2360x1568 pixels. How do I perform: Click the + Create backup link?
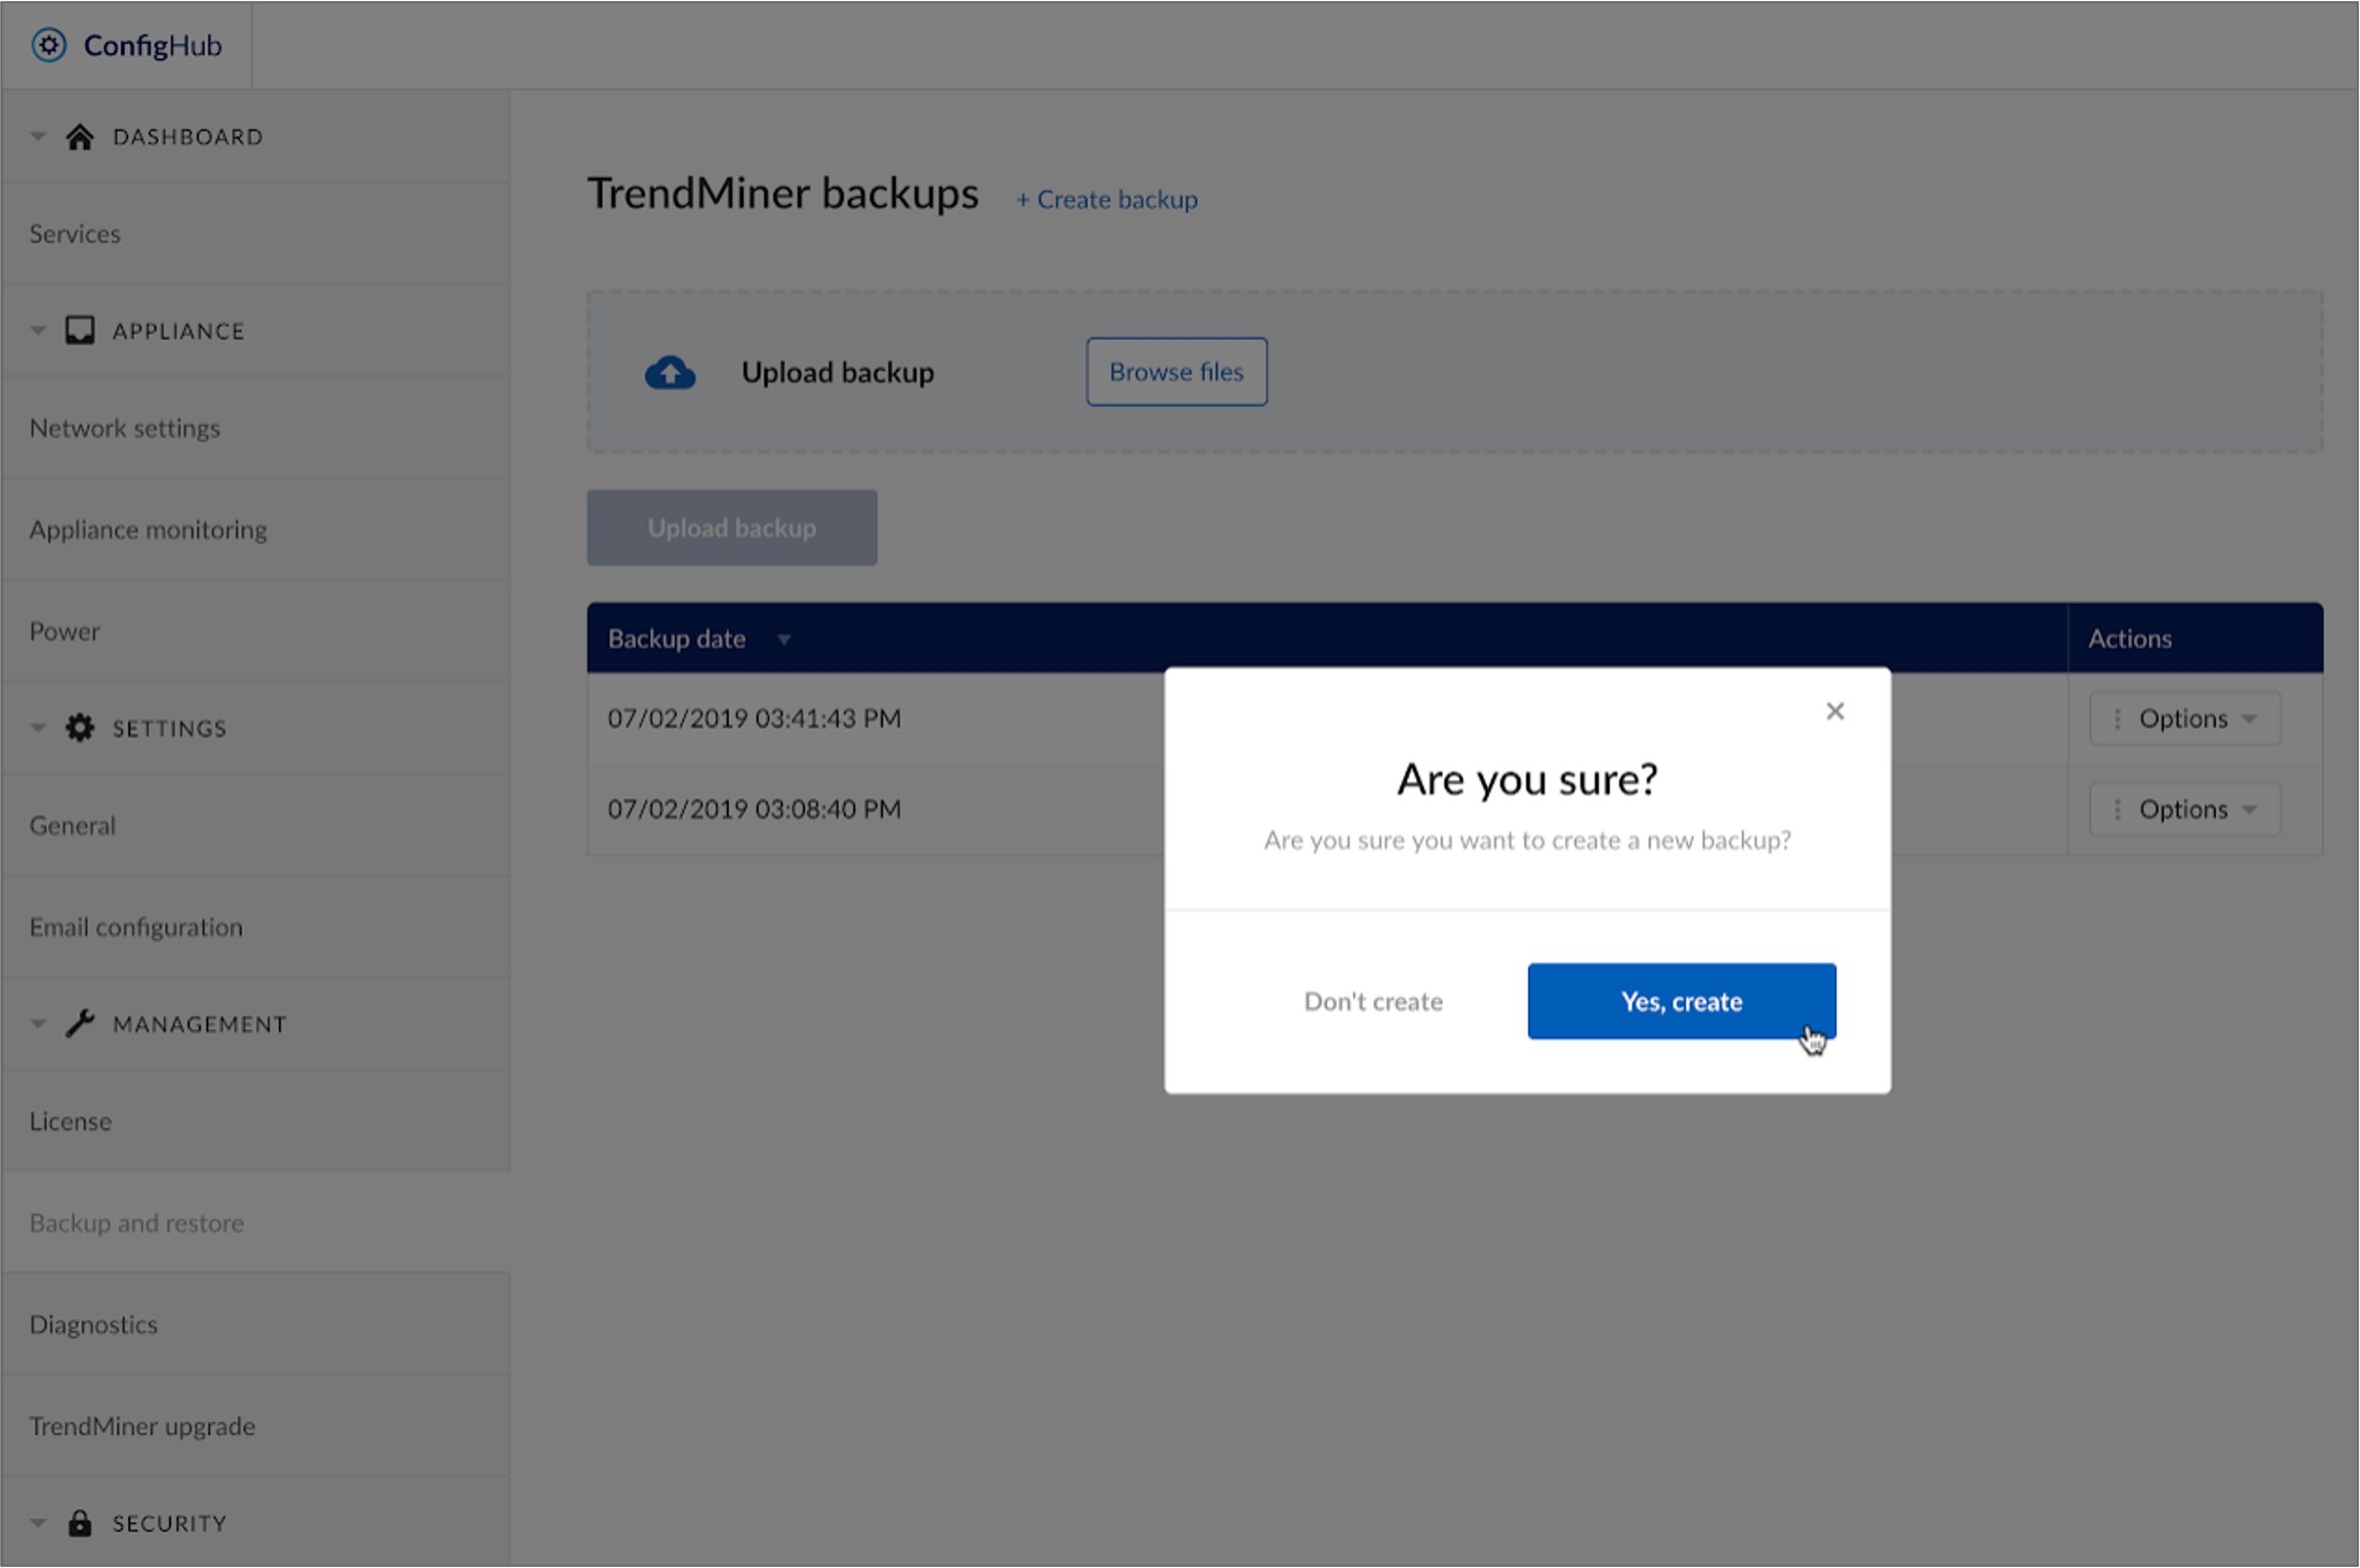pyautogui.click(x=1107, y=200)
